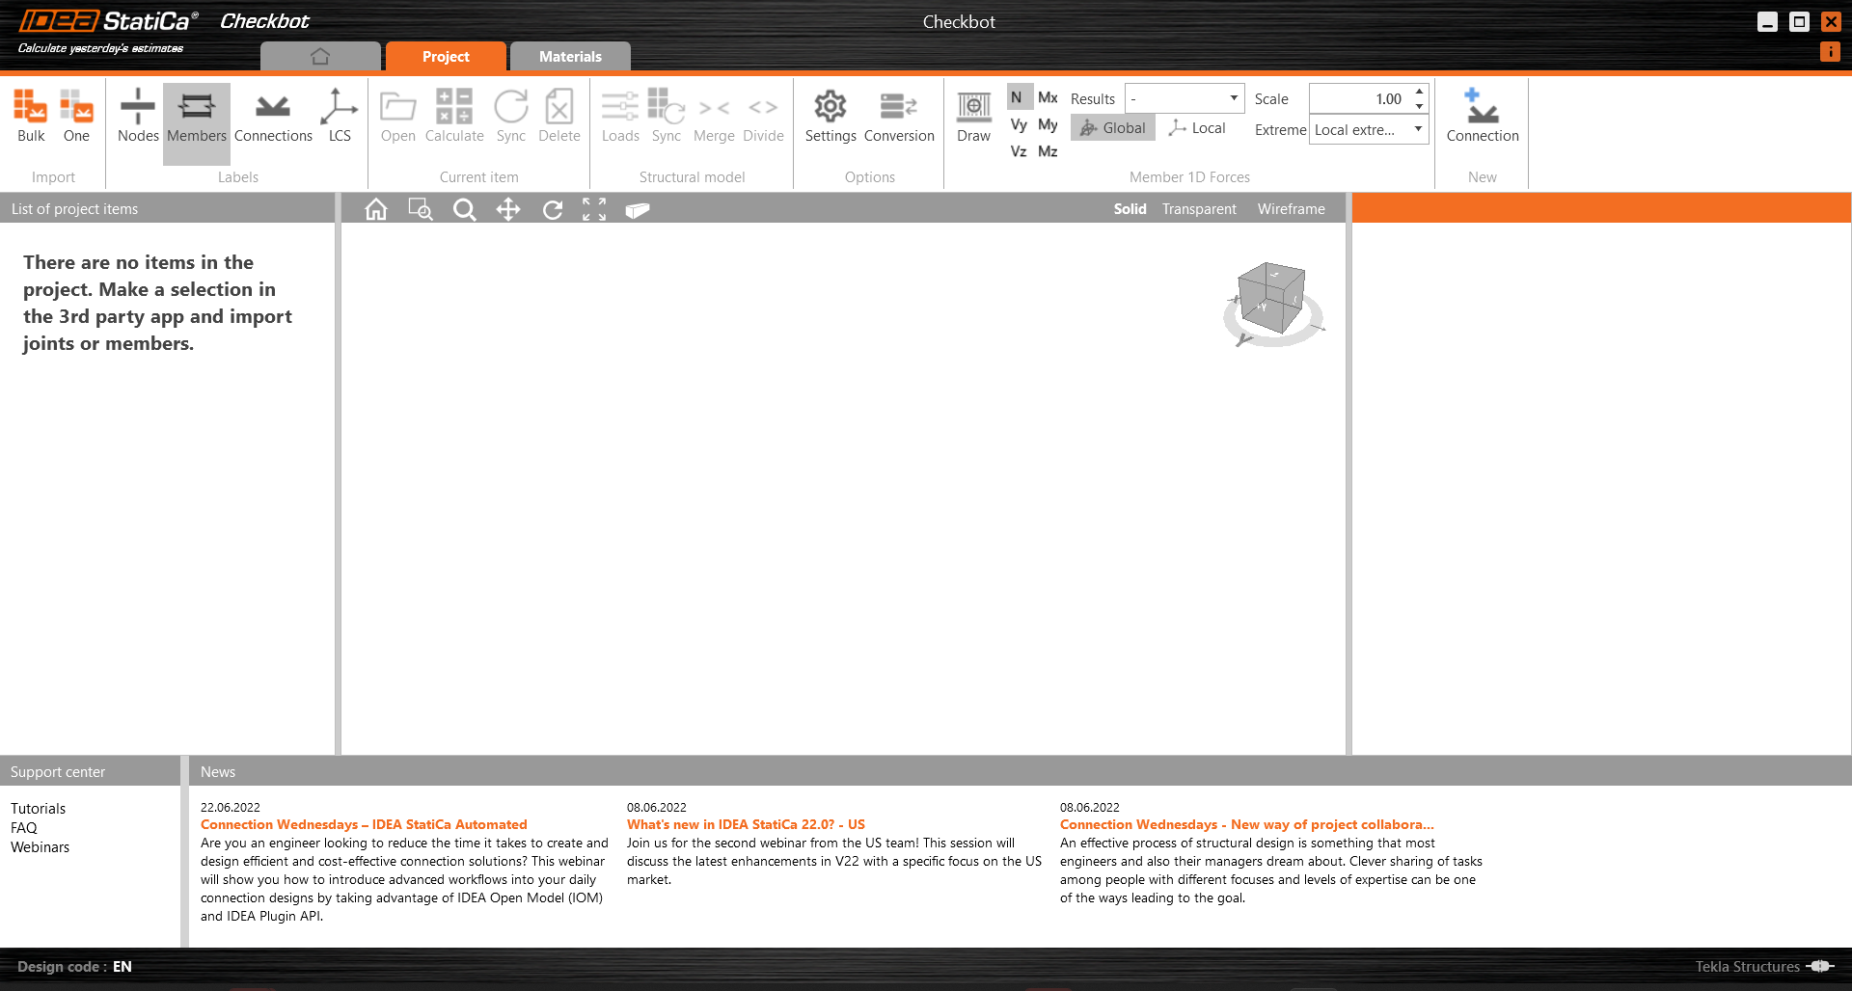The height and width of the screenshot is (991, 1852).
Task: Click the Nodes labels icon
Action: click(x=138, y=116)
